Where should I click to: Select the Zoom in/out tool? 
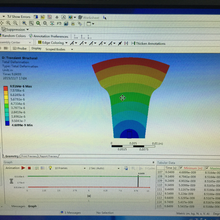pyautogui.click(x=8, y=23)
